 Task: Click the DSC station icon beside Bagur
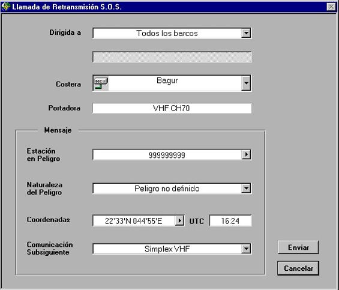101,83
